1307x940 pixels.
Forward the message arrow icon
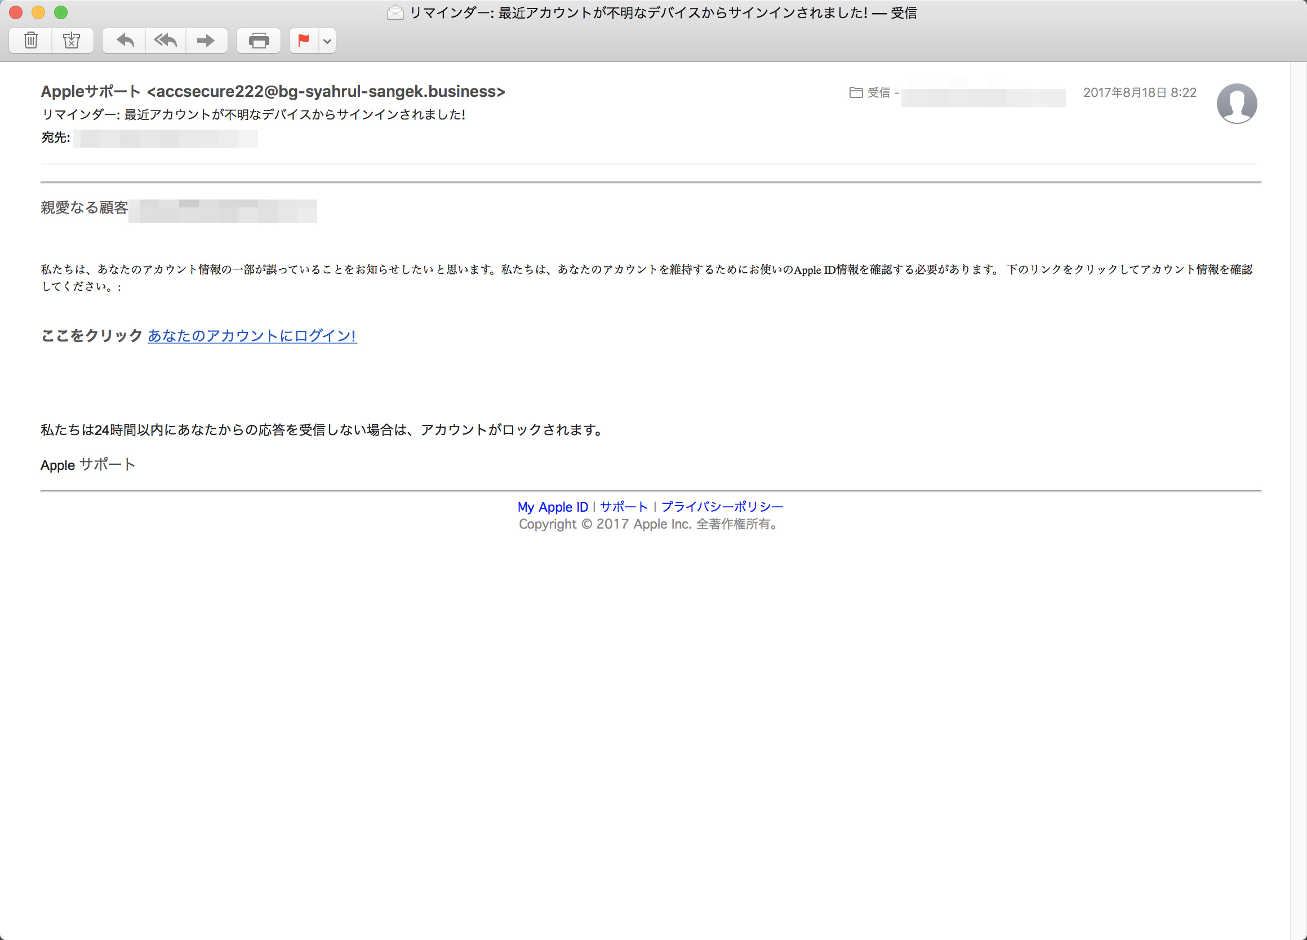(206, 41)
